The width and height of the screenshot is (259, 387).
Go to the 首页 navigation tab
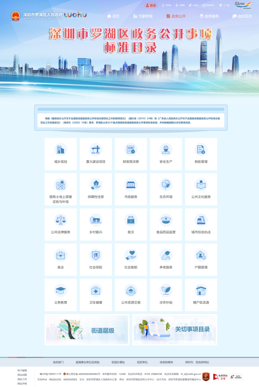click(113, 16)
